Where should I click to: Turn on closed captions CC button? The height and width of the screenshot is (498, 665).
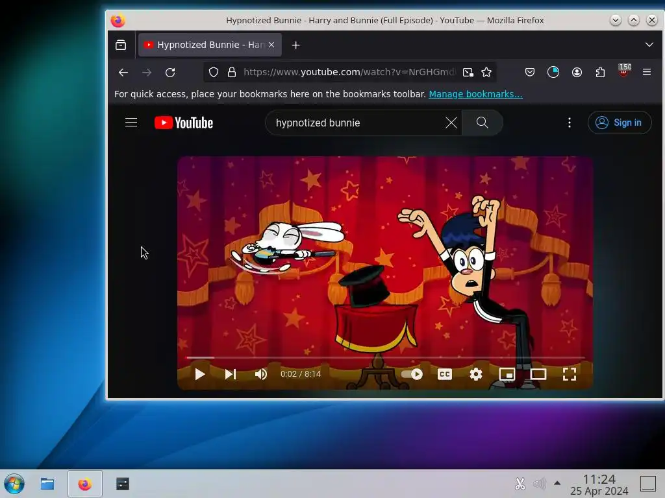coord(444,374)
